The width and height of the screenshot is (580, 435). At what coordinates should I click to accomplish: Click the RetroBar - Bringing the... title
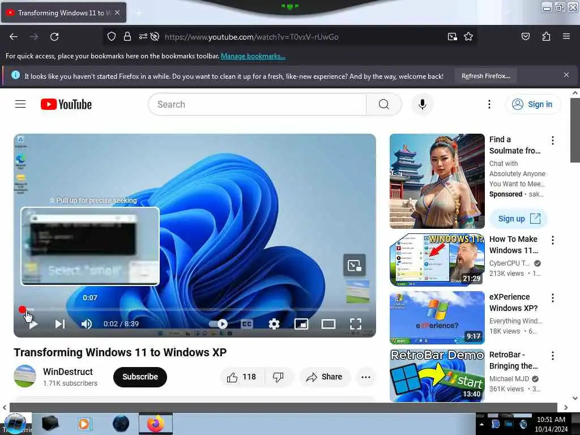coord(513,360)
